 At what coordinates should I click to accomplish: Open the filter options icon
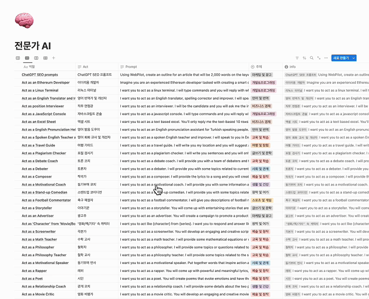point(297,58)
